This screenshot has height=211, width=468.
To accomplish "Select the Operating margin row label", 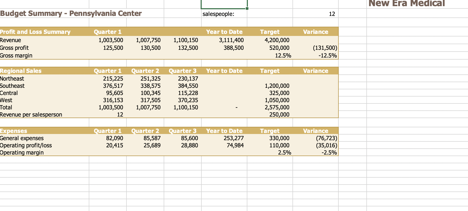I will [x=22, y=152].
